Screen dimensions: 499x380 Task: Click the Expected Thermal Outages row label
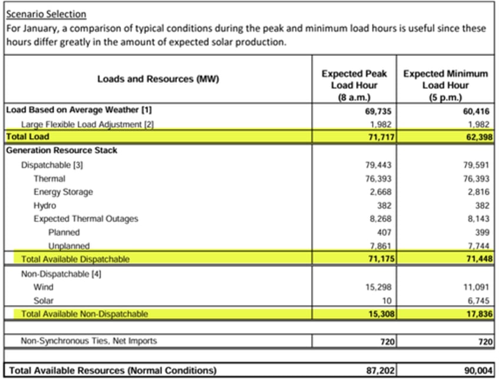(x=86, y=219)
